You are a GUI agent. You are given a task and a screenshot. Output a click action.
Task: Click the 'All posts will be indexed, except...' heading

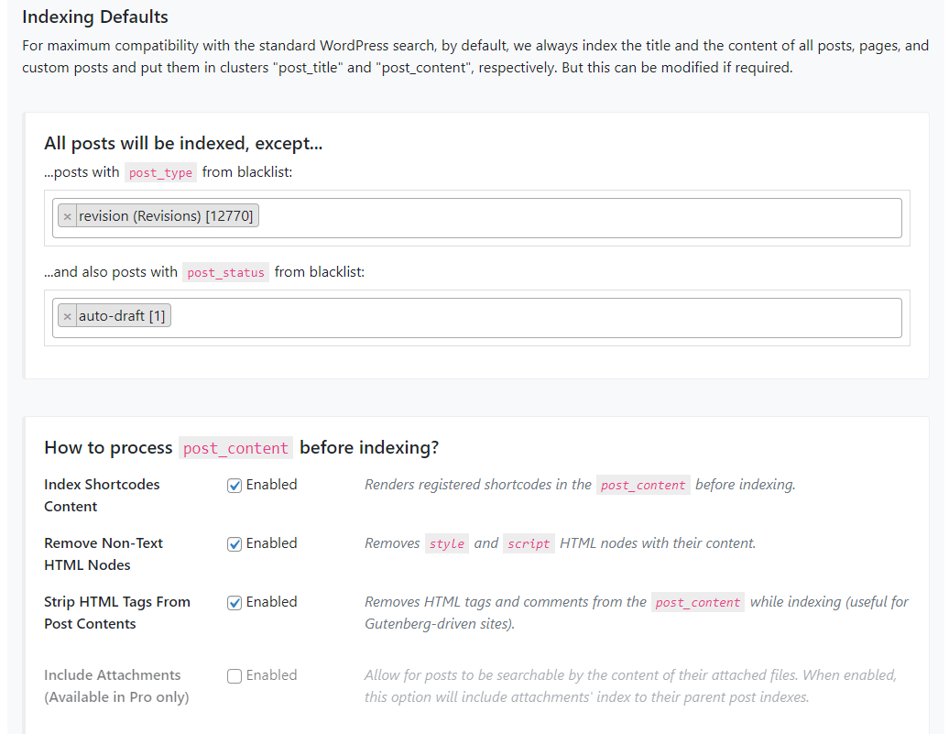click(x=183, y=144)
